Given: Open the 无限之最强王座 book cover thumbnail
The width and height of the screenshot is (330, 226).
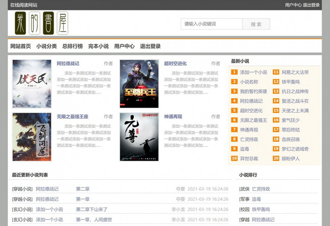Looking at the screenshot, I should click(32, 137).
